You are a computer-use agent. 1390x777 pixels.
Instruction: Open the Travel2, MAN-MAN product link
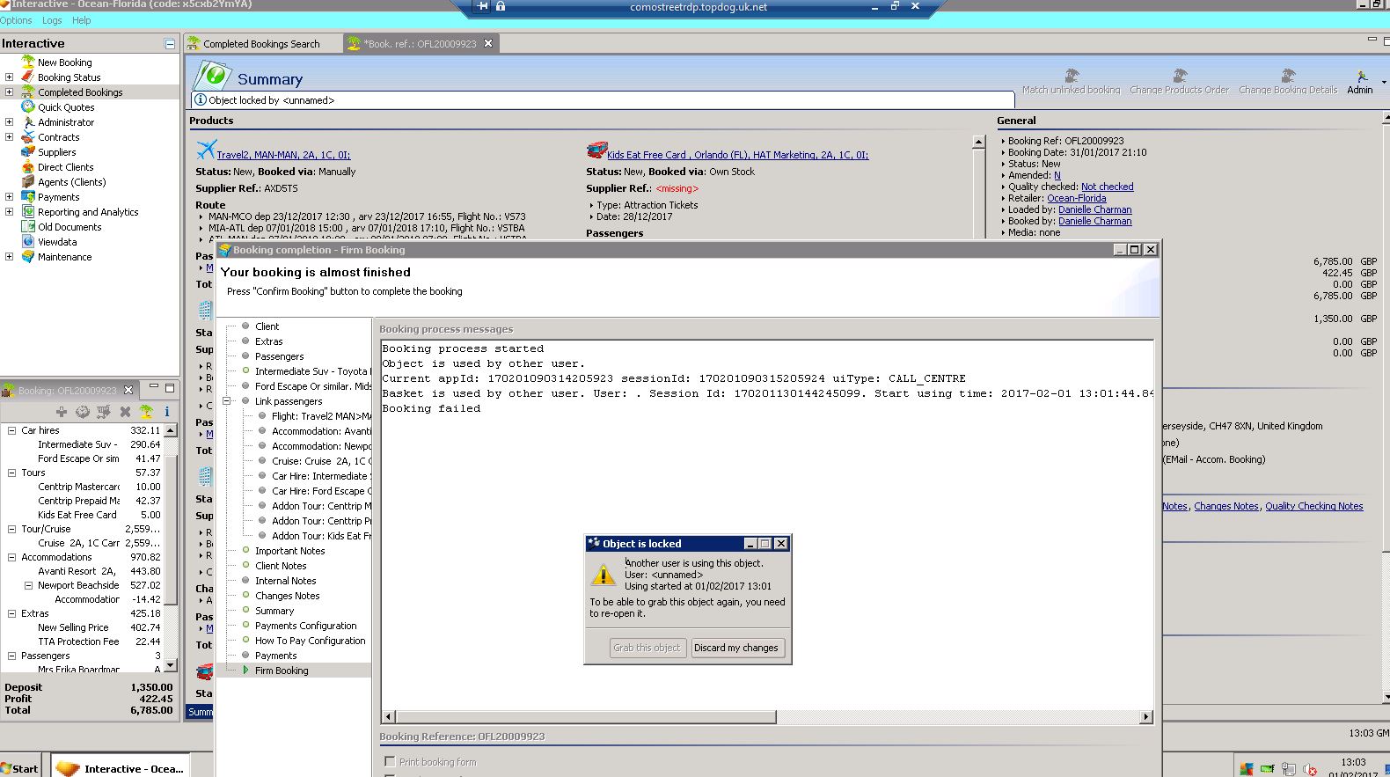pos(283,155)
